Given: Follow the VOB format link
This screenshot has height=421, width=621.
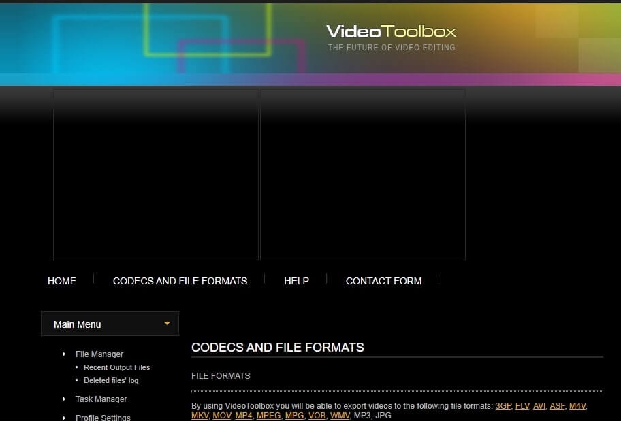Looking at the screenshot, I should (317, 416).
